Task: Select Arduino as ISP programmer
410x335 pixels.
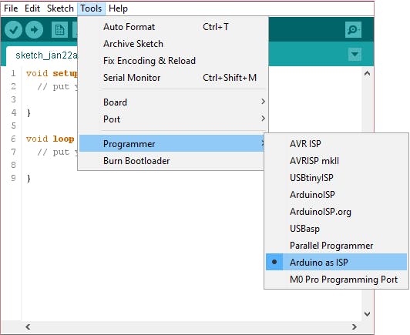Action: 337,262
